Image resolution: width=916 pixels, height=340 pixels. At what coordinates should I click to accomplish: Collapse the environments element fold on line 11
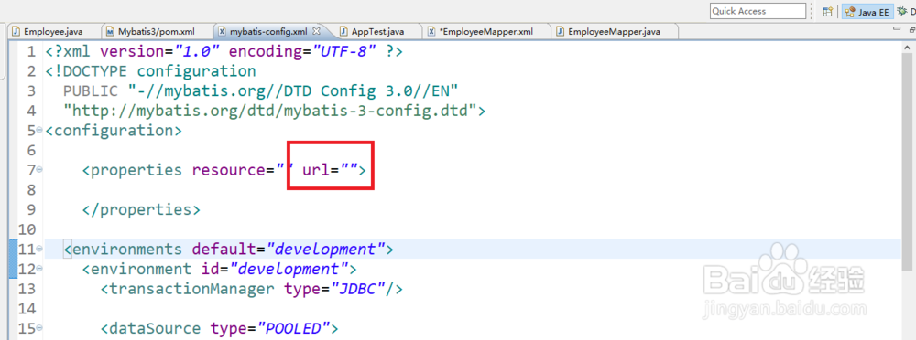(x=39, y=249)
